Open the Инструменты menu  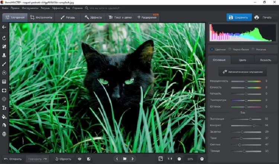click(30, 8)
